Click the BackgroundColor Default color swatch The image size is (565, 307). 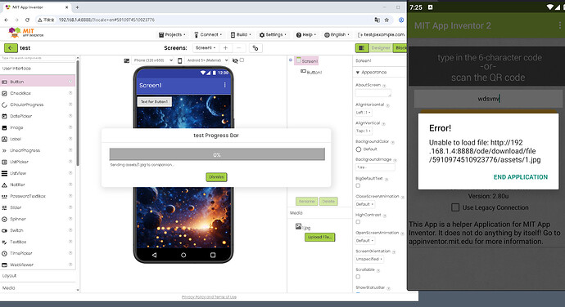[x=358, y=149]
